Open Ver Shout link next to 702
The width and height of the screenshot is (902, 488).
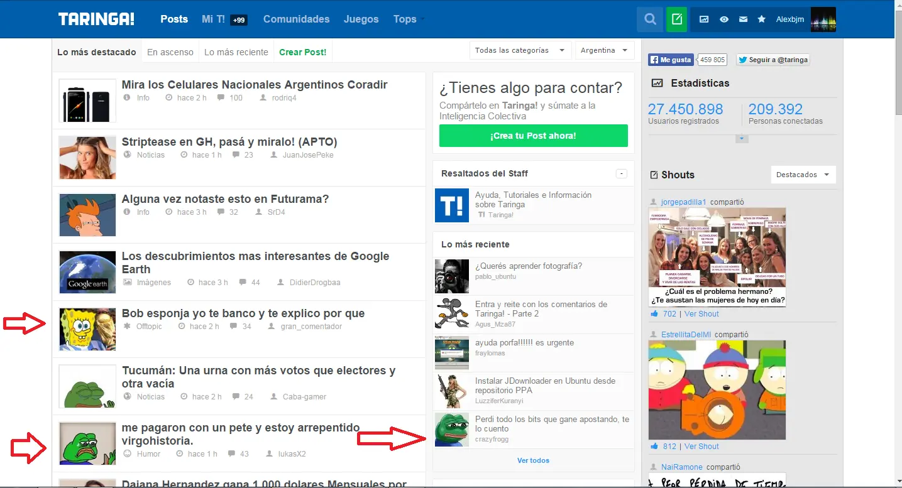click(x=701, y=314)
